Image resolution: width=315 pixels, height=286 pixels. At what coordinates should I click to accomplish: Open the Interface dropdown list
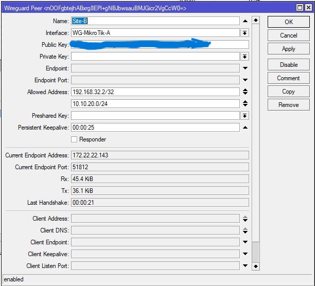(x=245, y=33)
